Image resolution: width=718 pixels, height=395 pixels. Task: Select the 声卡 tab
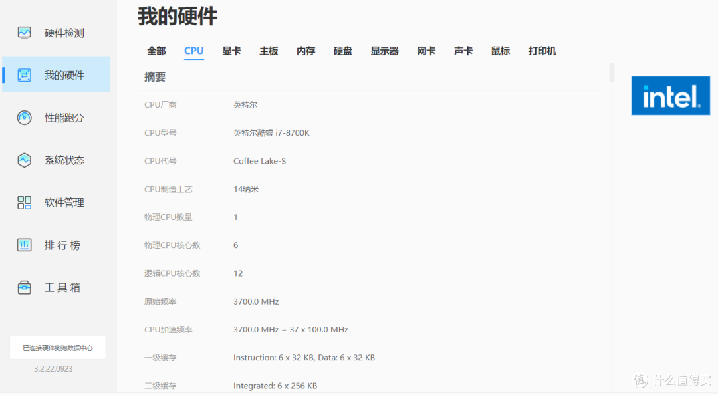click(x=463, y=51)
